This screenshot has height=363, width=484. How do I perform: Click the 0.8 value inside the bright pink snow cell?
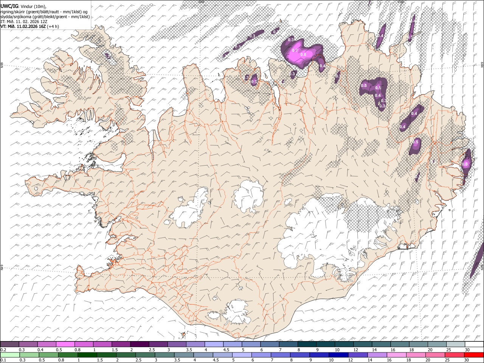coord(303,54)
